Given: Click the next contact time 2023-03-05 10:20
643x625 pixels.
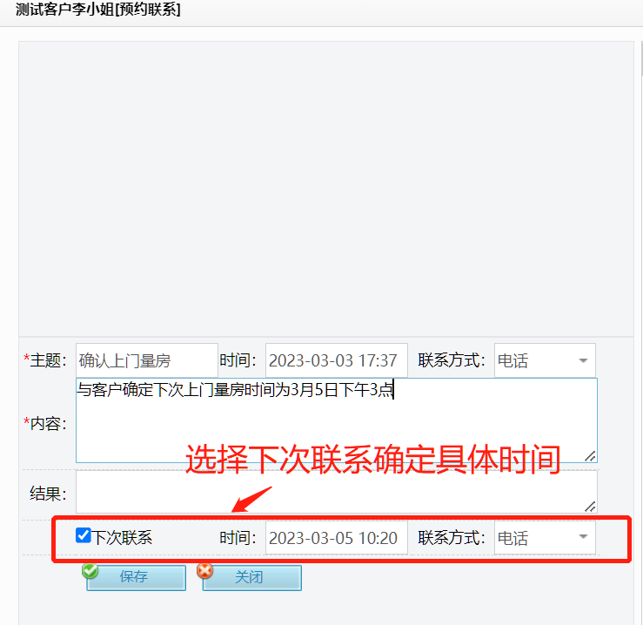Looking at the screenshot, I should pos(336,537).
